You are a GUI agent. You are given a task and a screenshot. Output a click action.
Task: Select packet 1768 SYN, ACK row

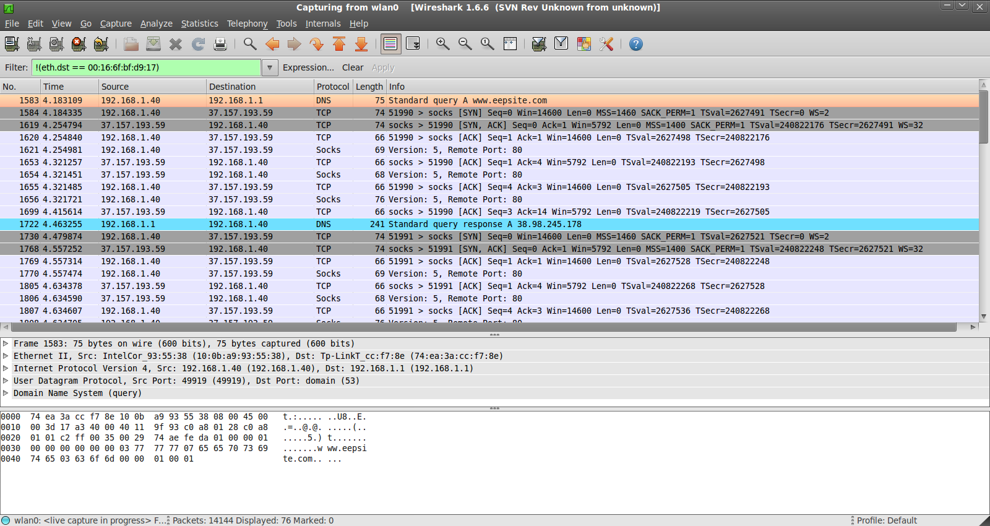(489, 249)
